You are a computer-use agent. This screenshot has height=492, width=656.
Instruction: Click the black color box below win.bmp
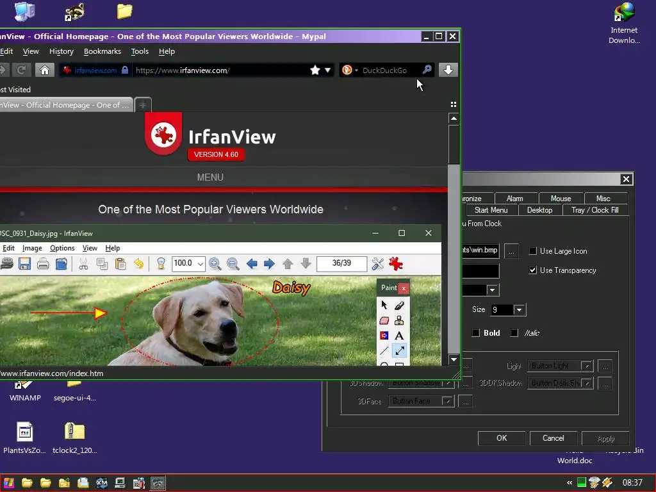point(480,271)
